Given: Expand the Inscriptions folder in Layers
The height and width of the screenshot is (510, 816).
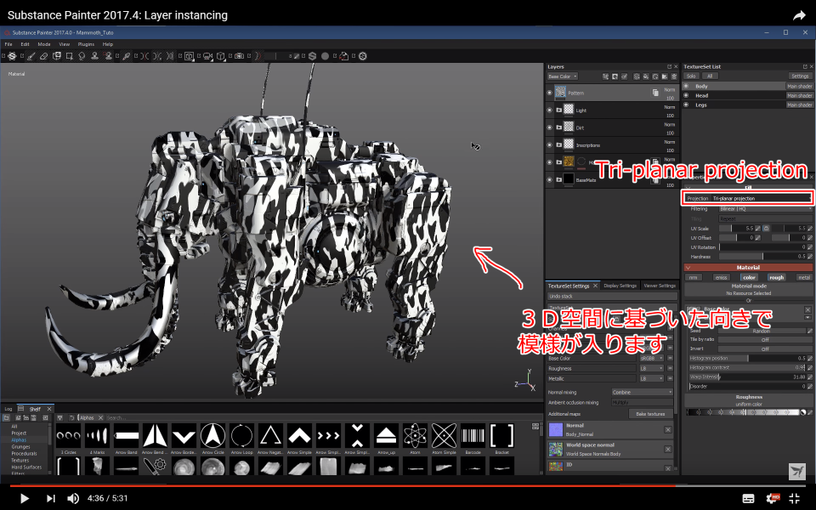Looking at the screenshot, I should (x=559, y=144).
